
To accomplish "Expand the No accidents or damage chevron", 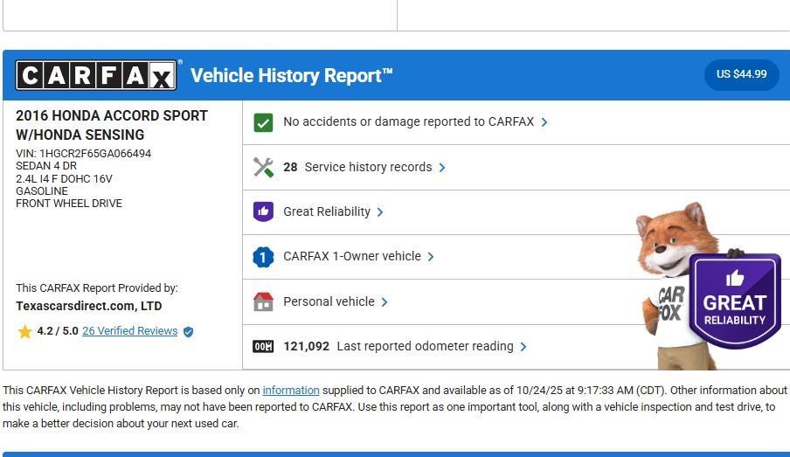I will point(544,122).
